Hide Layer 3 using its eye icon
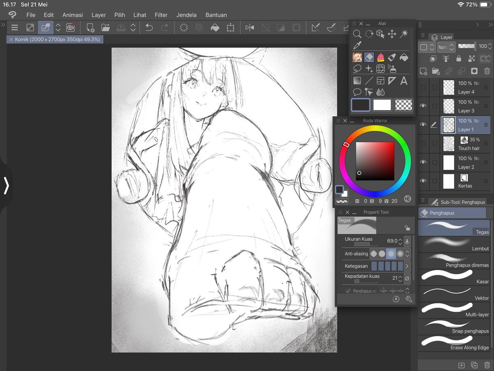The width and height of the screenshot is (494, 371). click(423, 106)
